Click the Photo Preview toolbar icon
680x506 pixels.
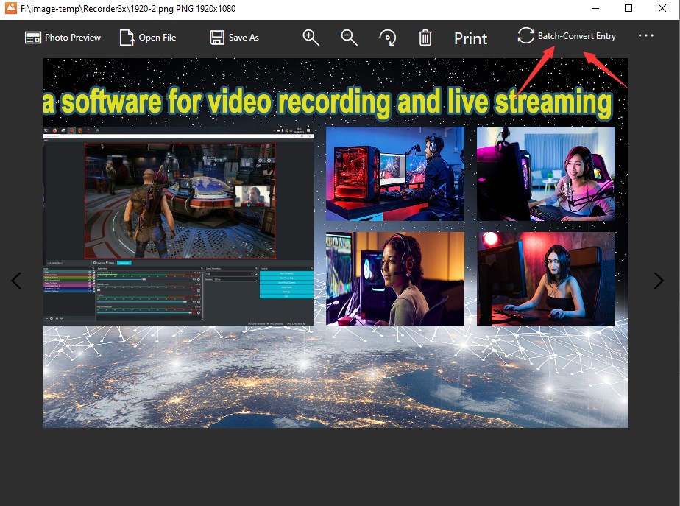(63, 38)
